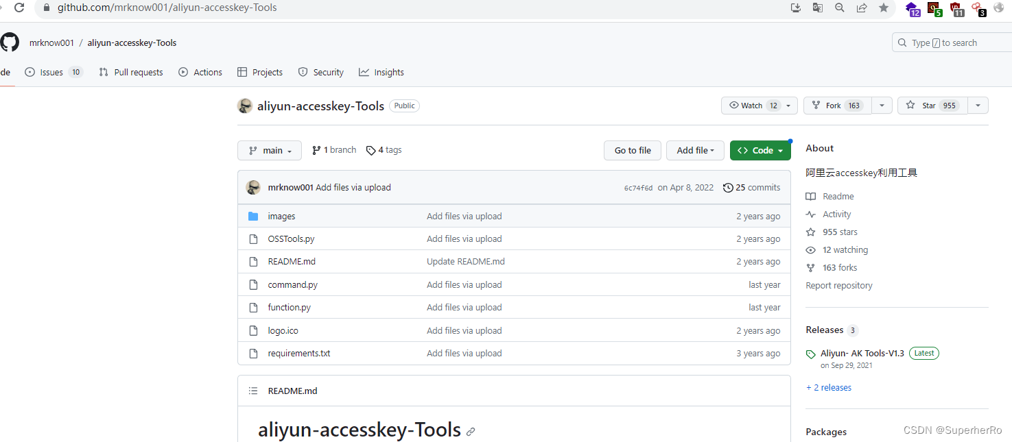Open the Actions tab
Screen dimensions: 1012x442
(200, 72)
